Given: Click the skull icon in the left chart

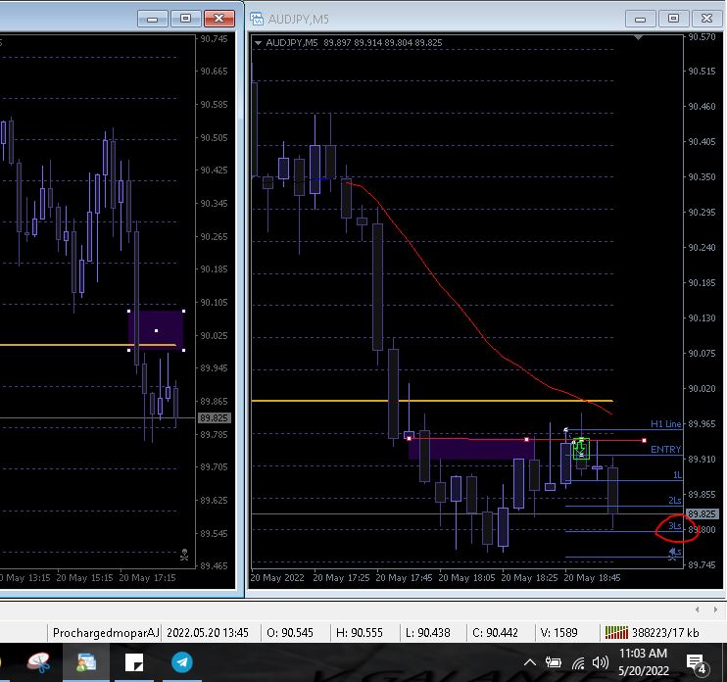Looking at the screenshot, I should [x=184, y=555].
